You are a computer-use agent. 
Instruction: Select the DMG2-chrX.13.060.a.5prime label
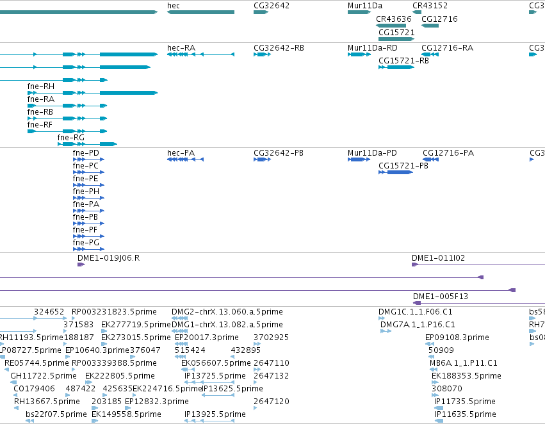[x=227, y=312]
